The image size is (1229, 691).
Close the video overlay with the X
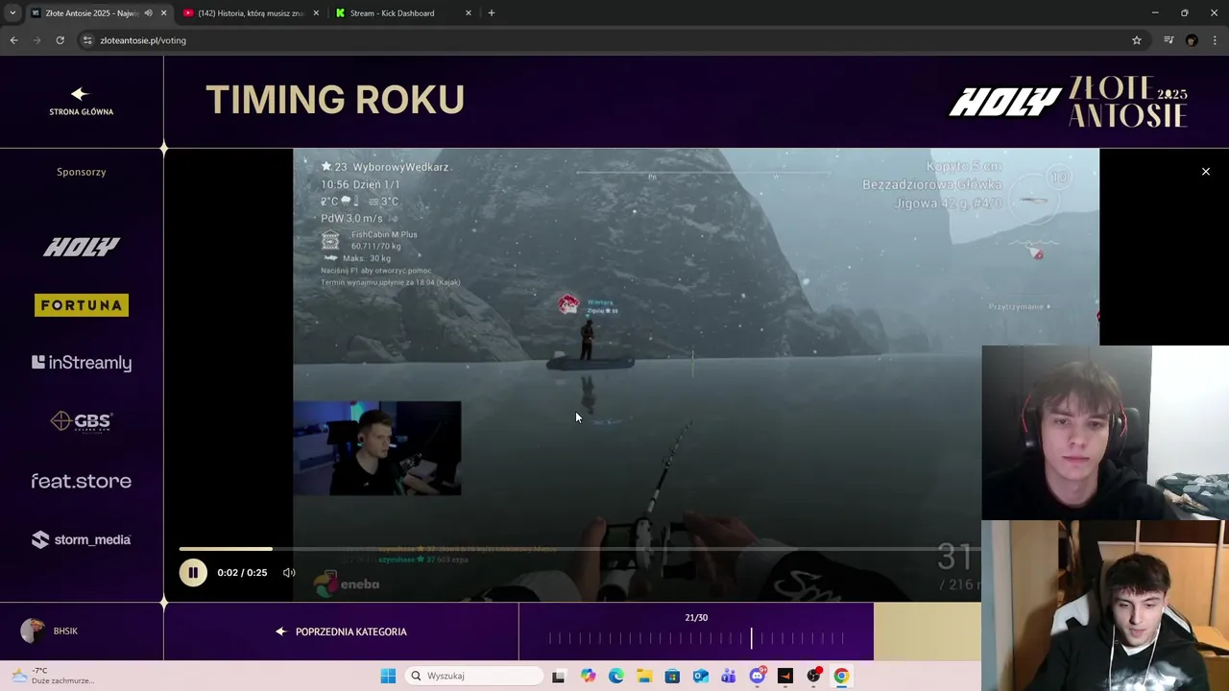[x=1206, y=172]
